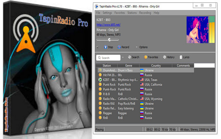Click the Ukraine flag in DrumAnd... row
This screenshot has width=221, height=139.
142,70
